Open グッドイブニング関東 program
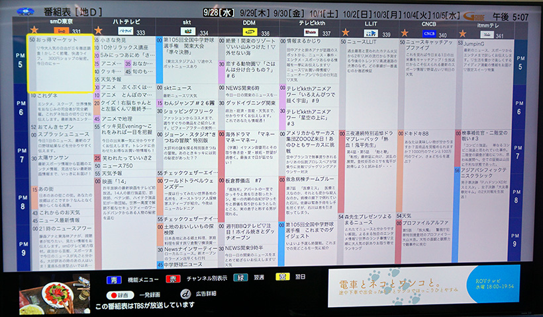Viewport: 543px width, 317px height. point(249,115)
